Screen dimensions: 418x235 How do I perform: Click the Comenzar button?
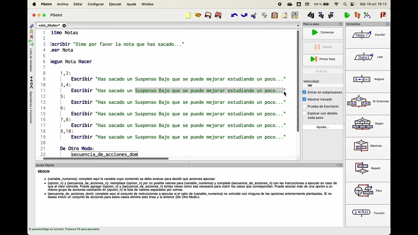[x=323, y=32]
